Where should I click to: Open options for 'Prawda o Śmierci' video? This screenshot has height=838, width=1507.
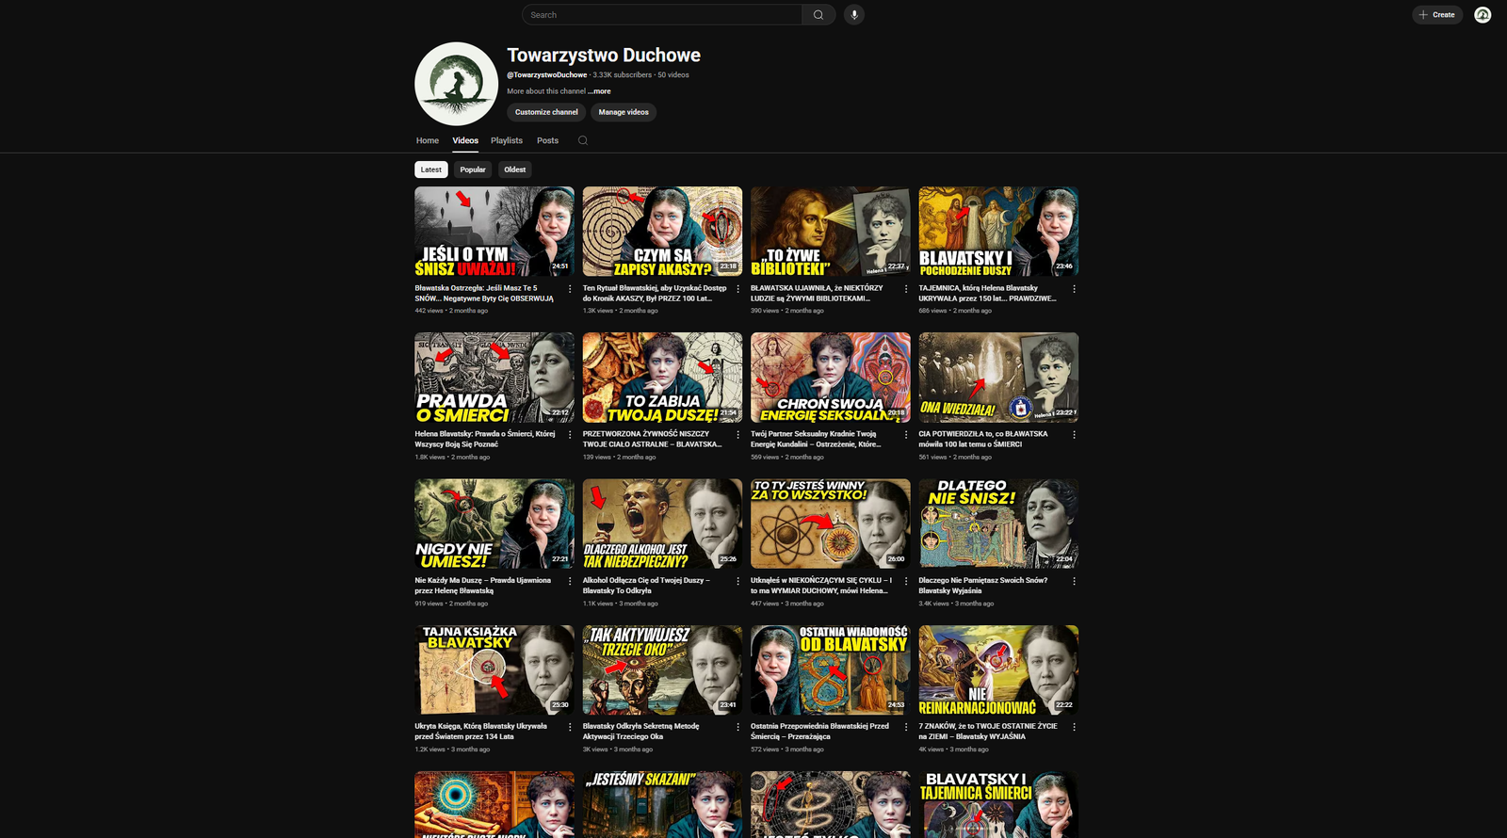[x=570, y=435]
